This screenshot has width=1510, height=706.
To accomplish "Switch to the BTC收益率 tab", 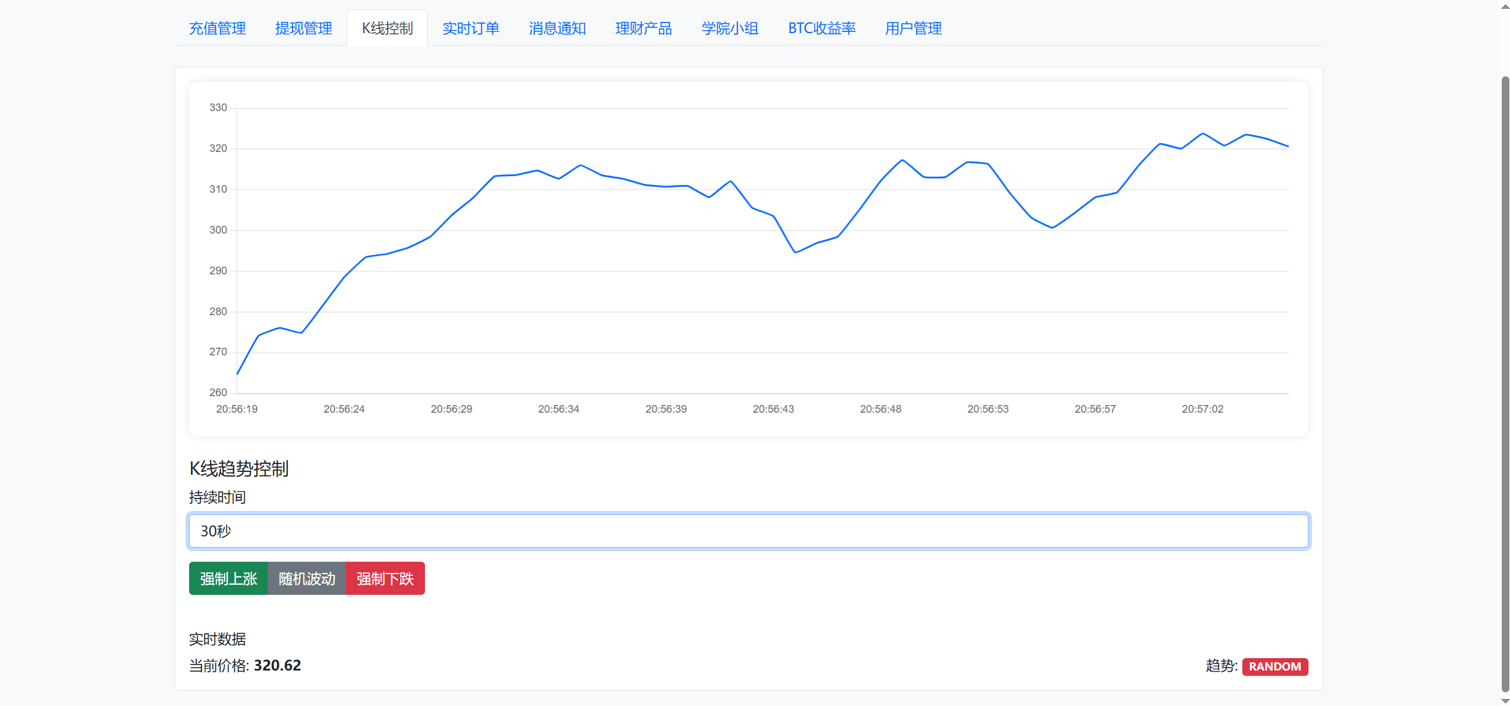I will pyautogui.click(x=821, y=28).
